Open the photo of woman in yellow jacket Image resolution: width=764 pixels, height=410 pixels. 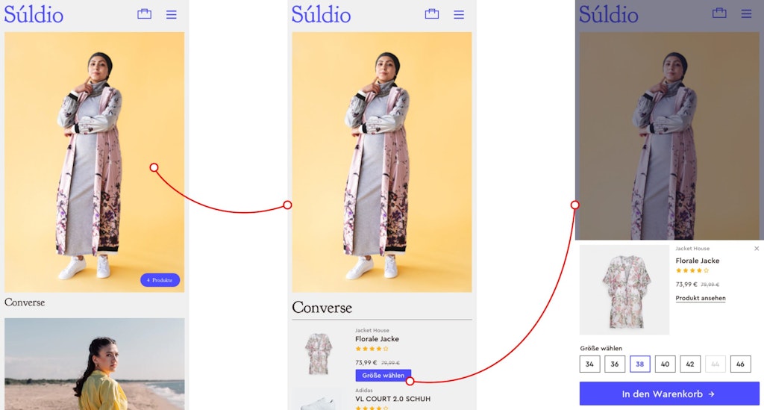coord(95,364)
